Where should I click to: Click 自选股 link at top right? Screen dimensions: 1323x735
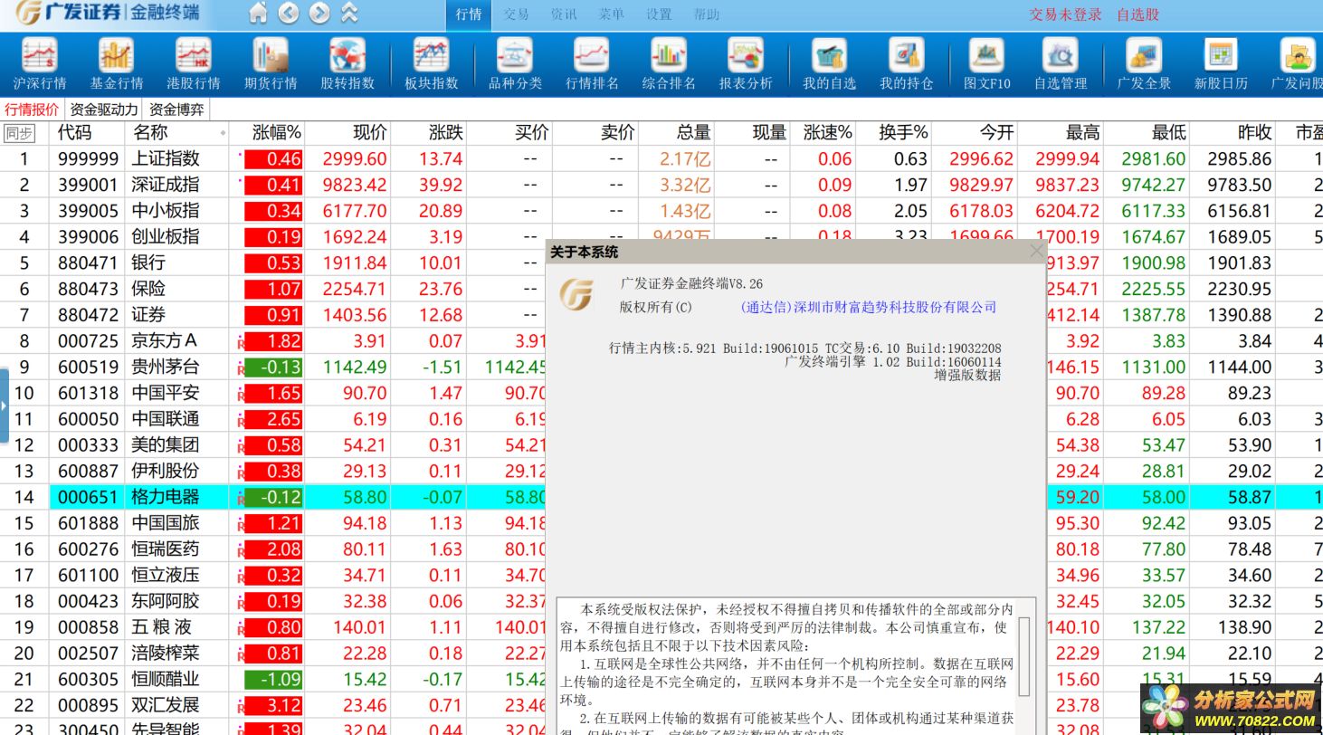pos(1137,14)
